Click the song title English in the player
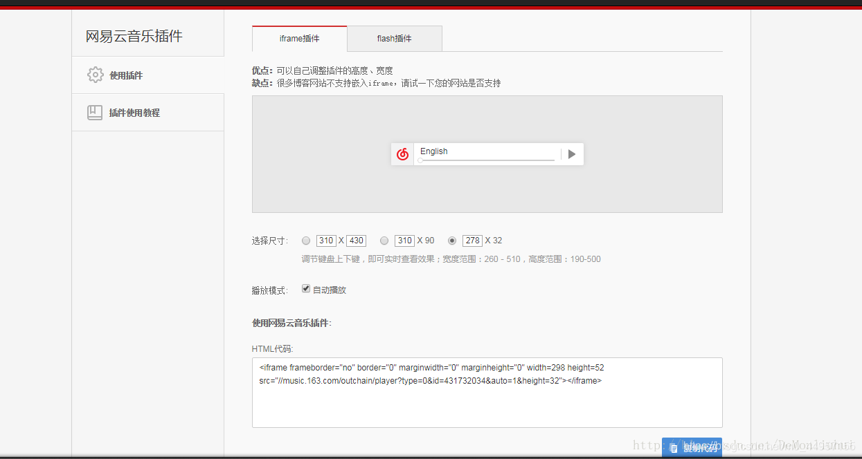The height and width of the screenshot is (459, 862). coord(434,151)
